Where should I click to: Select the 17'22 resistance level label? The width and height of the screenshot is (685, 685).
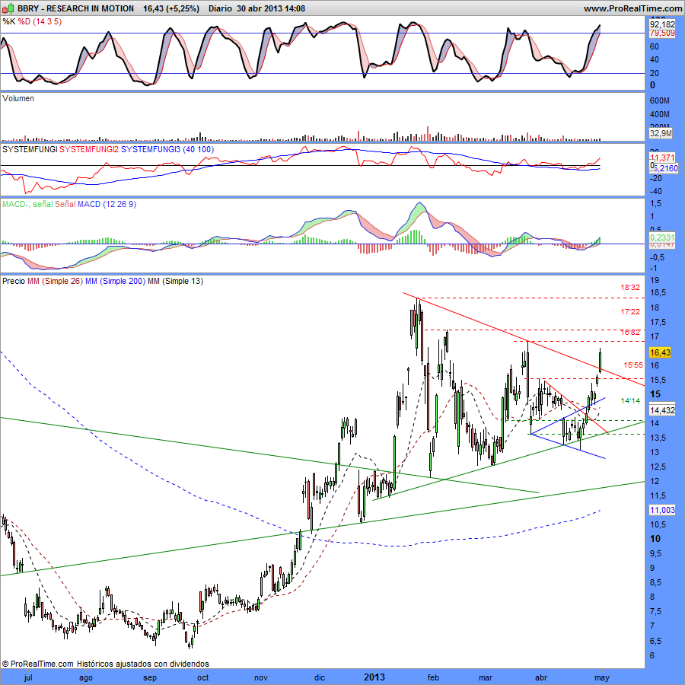[631, 312]
